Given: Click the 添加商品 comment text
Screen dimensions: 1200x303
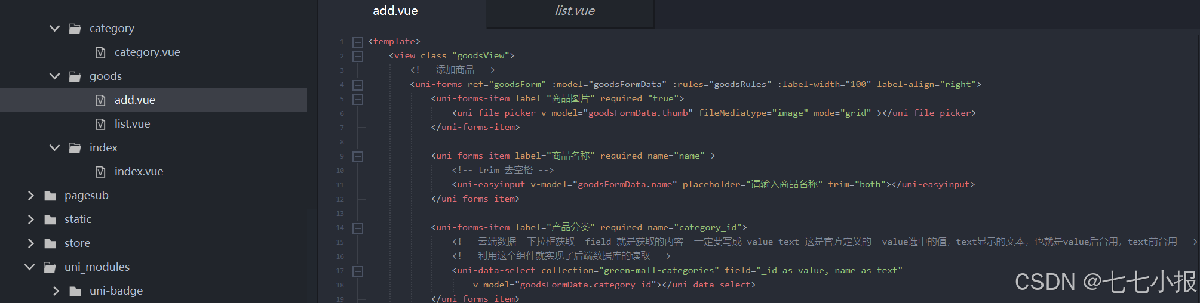Looking at the screenshot, I should click(x=452, y=70).
